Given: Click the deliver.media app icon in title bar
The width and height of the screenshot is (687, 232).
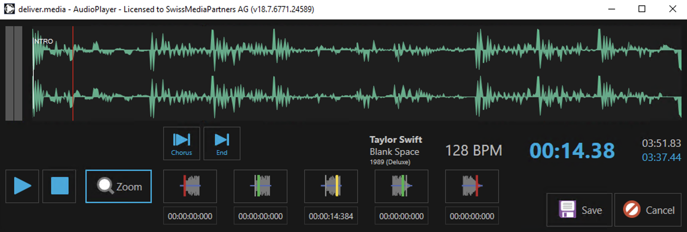Looking at the screenshot, I should [x=9, y=9].
